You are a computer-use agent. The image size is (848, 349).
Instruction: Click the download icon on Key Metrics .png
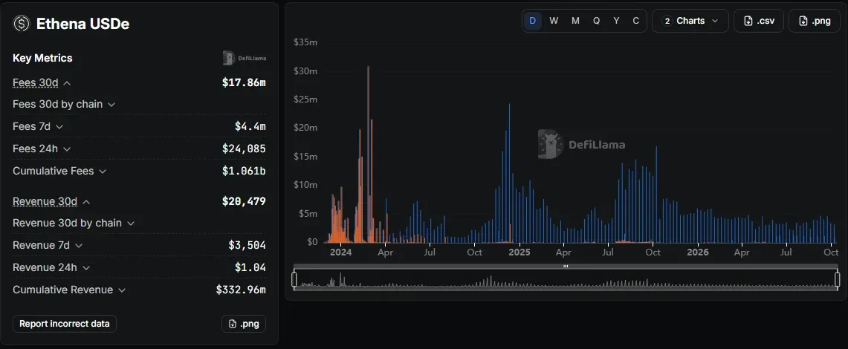click(x=233, y=324)
